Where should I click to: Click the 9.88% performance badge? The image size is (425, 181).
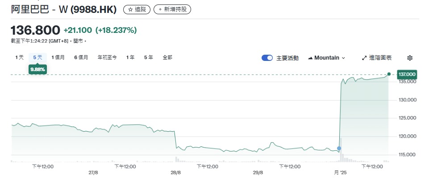click(x=37, y=69)
